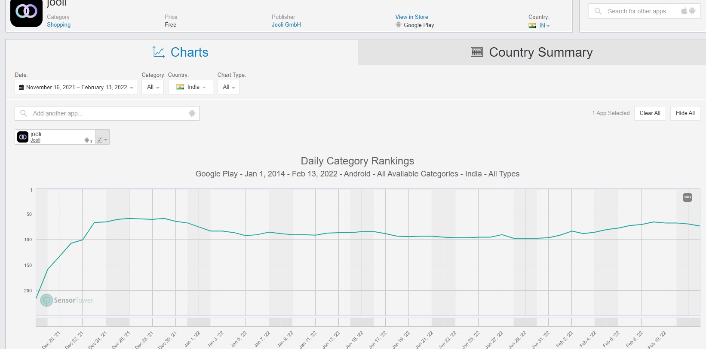Click the jooli app logo in the header
The width and height of the screenshot is (706, 349).
[26, 12]
